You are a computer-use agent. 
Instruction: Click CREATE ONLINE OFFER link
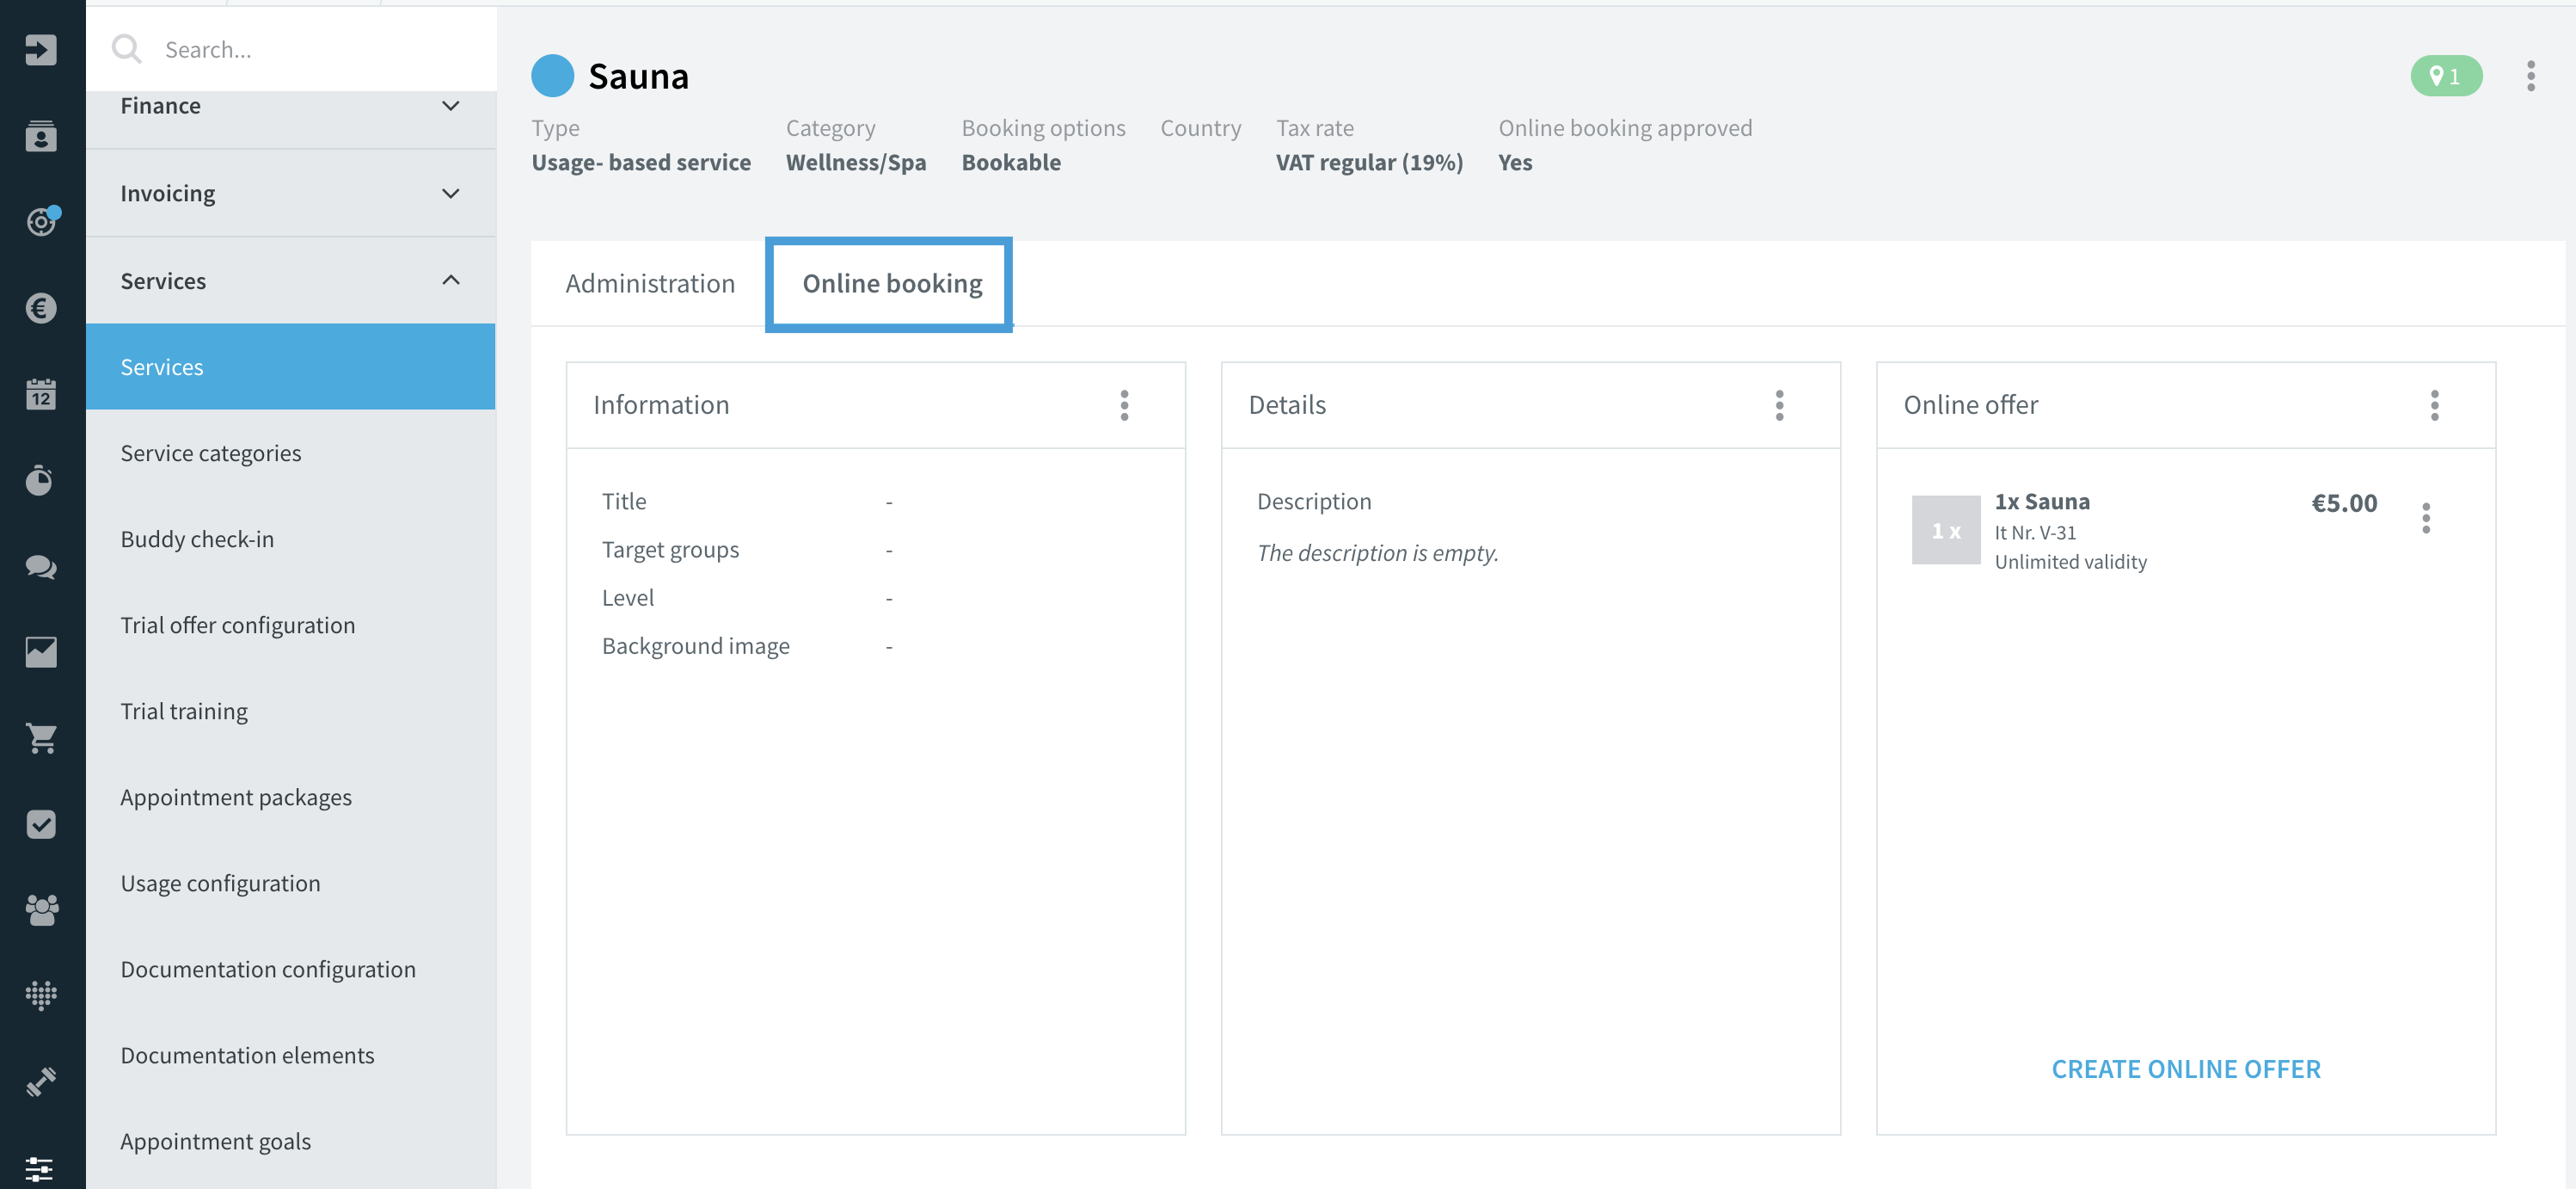click(x=2186, y=1069)
